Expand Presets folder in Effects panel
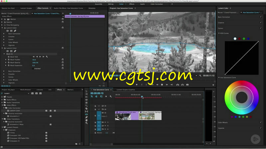 click(x=2, y=97)
